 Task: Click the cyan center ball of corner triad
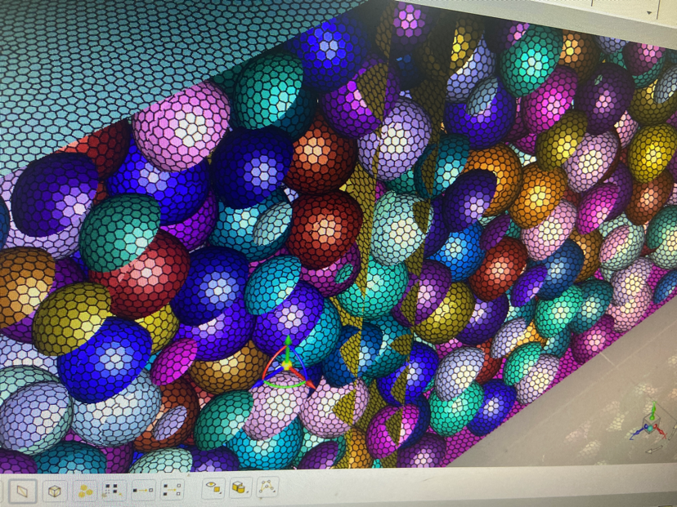pyautogui.click(x=651, y=427)
